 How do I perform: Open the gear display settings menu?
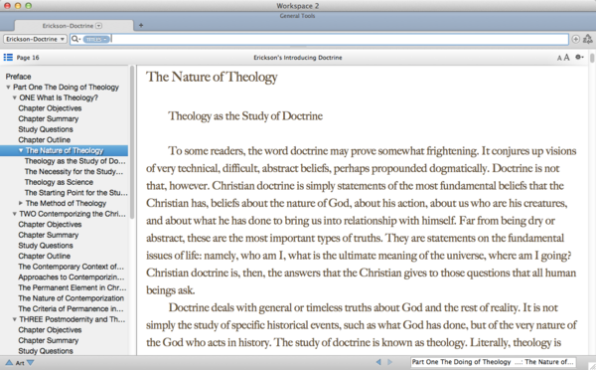[x=579, y=57]
